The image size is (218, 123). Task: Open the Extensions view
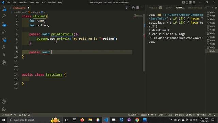point(4,40)
